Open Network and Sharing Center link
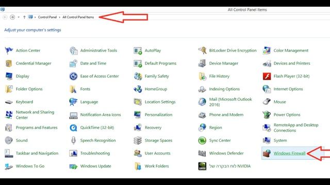This screenshot has width=330, height=185. 35,115
